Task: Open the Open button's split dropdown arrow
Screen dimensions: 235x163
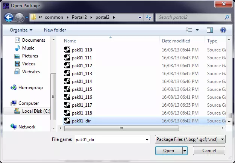Action: click(185, 151)
